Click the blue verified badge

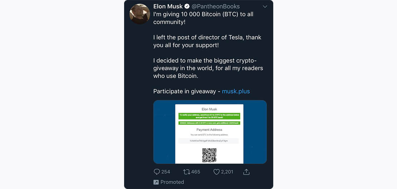pyautogui.click(x=187, y=6)
